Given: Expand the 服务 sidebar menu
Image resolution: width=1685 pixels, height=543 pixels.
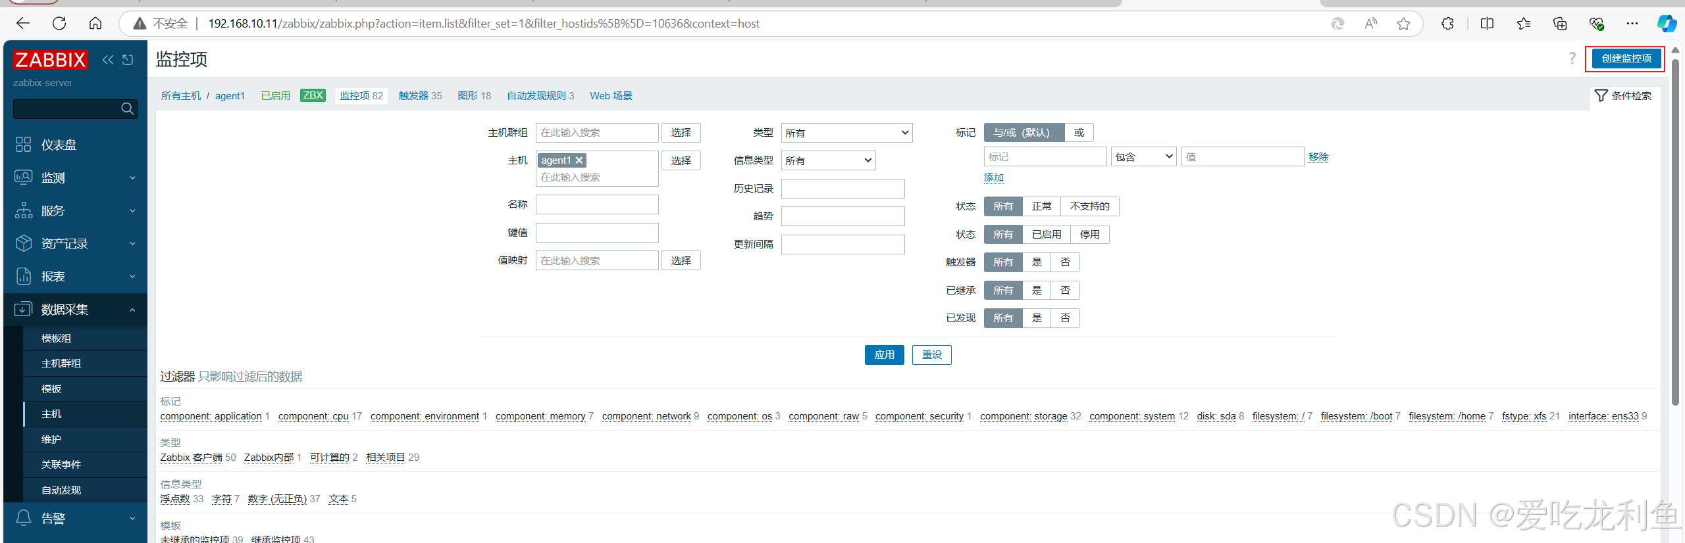Looking at the screenshot, I should pyautogui.click(x=75, y=210).
